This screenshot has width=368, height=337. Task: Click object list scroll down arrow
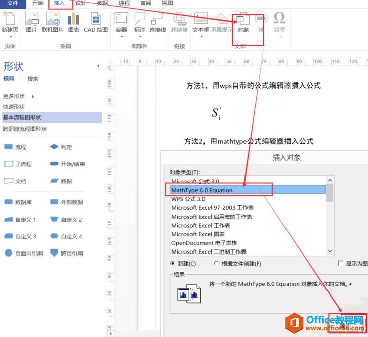tap(330, 251)
